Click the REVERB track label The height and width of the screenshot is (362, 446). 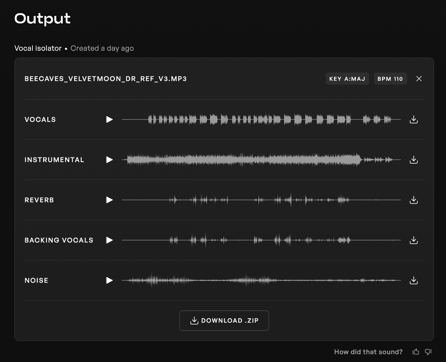39,200
